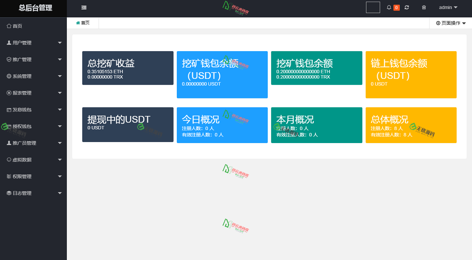Expand the 虚拟数据 menu section
Viewport: 472px width, 260px height.
[x=33, y=159]
